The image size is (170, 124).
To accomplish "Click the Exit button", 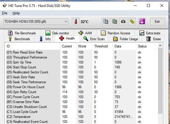I will tap(157, 22).
